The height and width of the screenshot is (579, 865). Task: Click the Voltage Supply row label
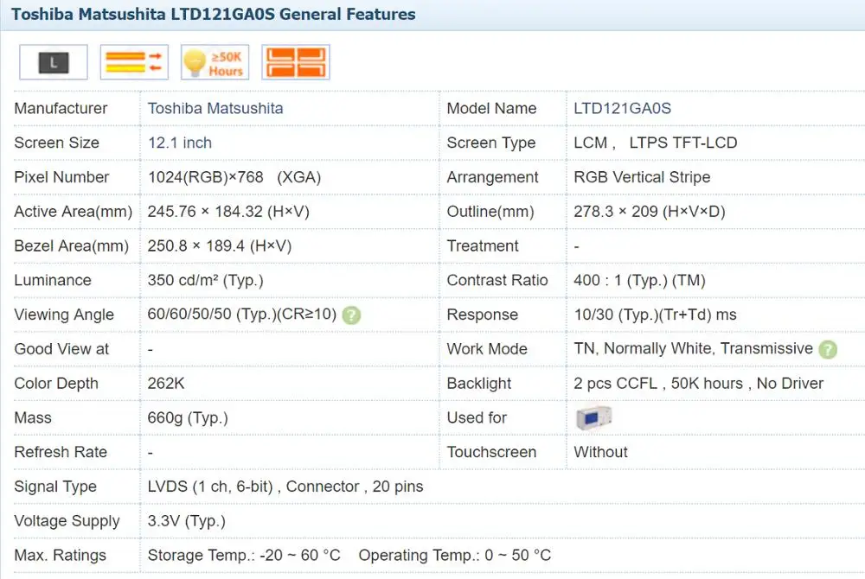pos(67,520)
